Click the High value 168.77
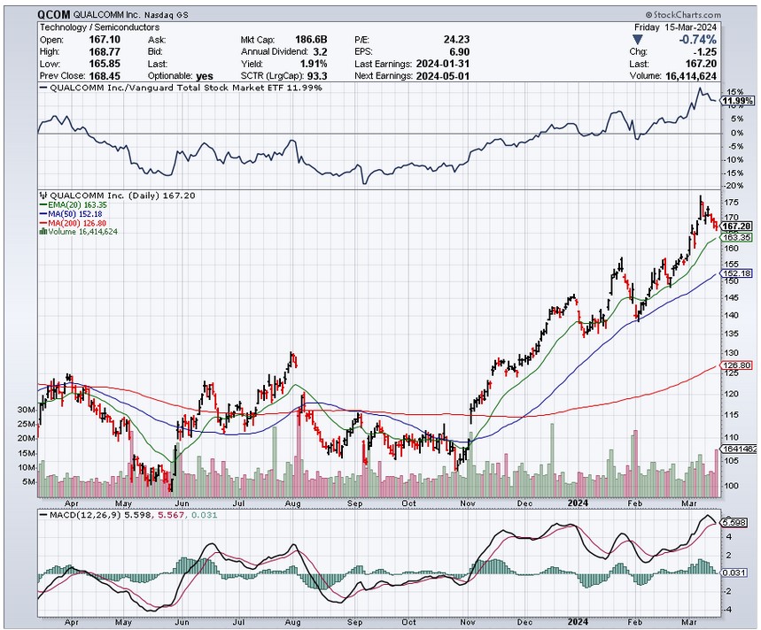Screen dimensions: 761x630 click(105, 52)
